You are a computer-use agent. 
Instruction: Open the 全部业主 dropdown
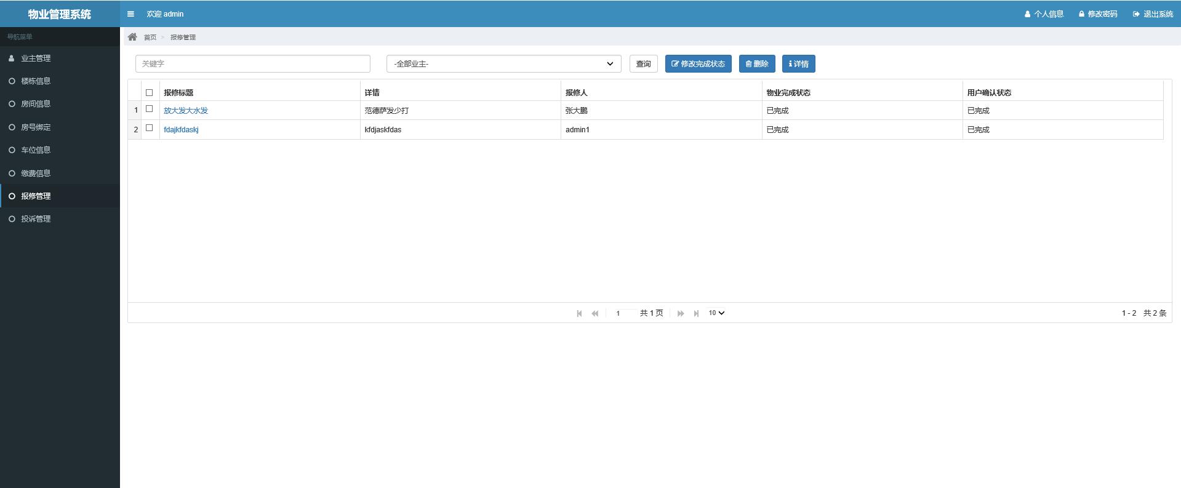point(503,64)
